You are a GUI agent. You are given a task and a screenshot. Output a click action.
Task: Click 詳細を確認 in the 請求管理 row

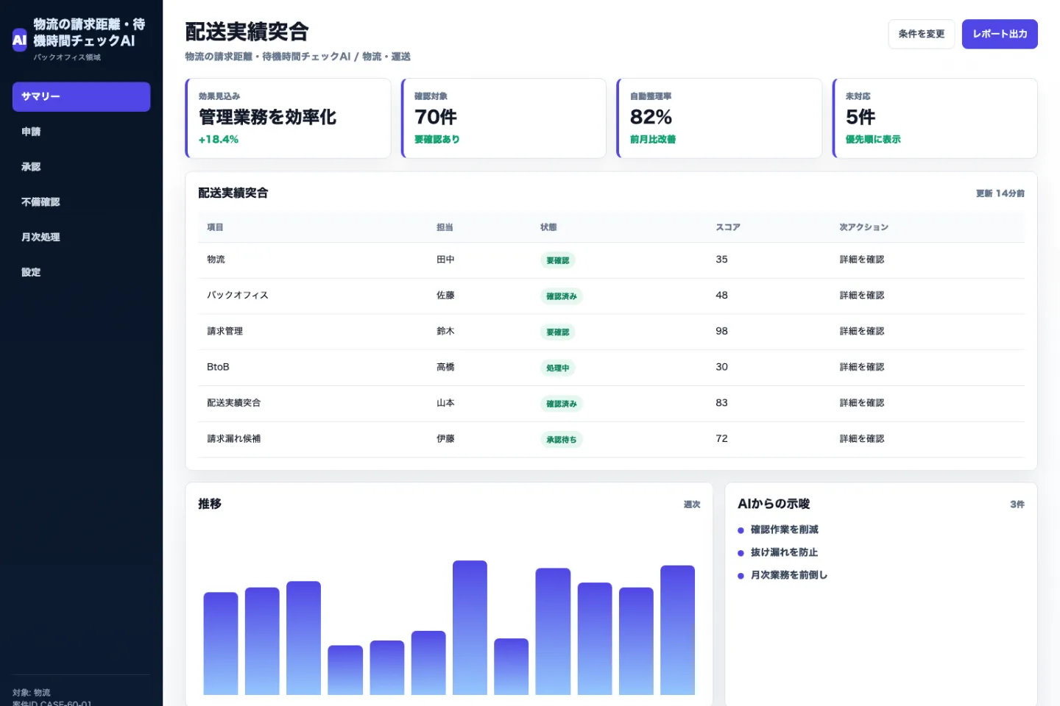click(x=862, y=332)
